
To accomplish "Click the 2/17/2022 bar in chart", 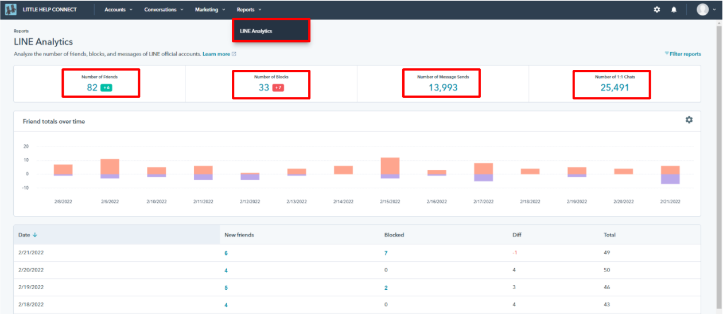I will [484, 172].
